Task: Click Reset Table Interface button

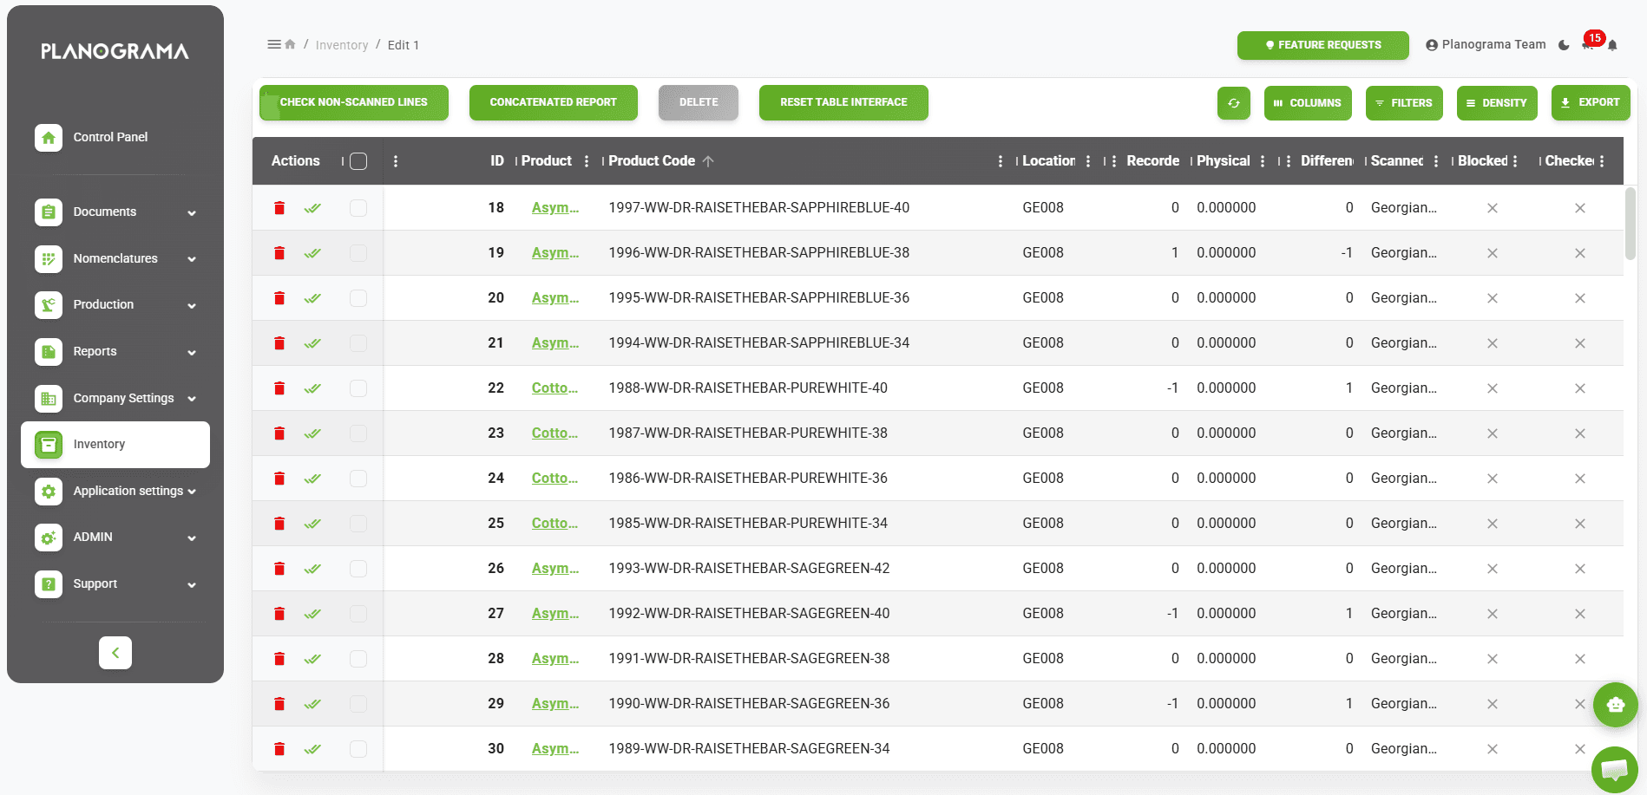Action: 843,102
